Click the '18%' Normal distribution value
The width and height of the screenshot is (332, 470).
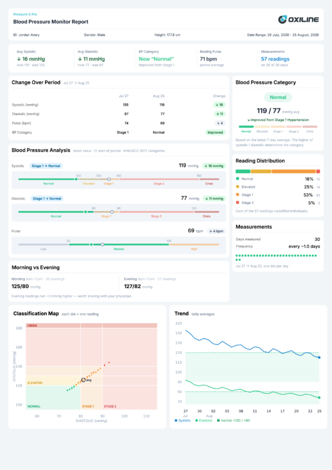tap(309, 179)
